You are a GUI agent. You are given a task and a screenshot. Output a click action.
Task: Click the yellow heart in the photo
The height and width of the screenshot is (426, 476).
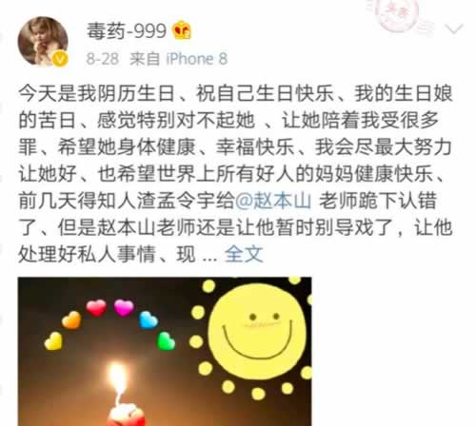coord(53,341)
